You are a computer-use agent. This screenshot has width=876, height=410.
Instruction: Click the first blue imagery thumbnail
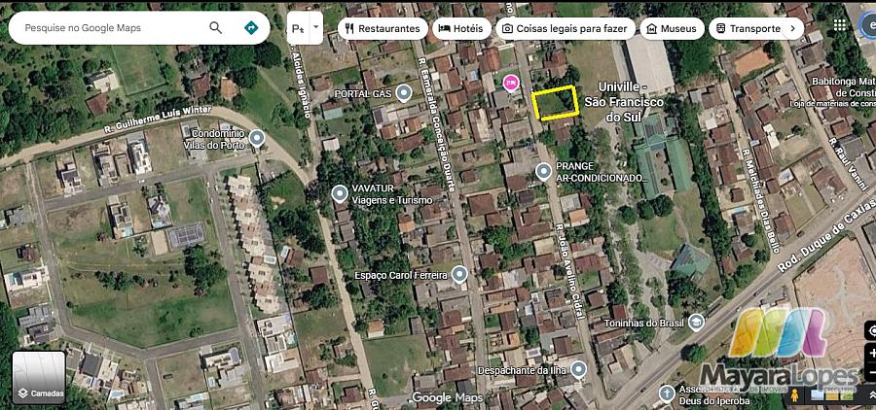pyautogui.click(x=817, y=395)
